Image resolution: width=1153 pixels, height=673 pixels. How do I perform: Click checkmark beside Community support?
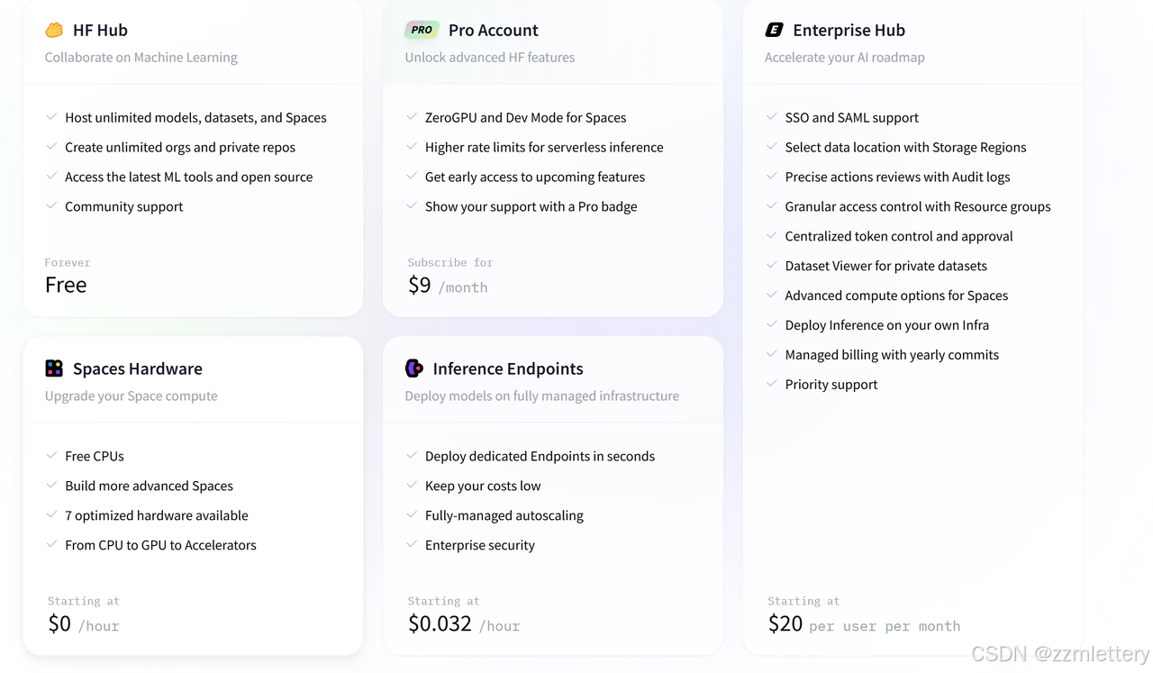(x=51, y=206)
